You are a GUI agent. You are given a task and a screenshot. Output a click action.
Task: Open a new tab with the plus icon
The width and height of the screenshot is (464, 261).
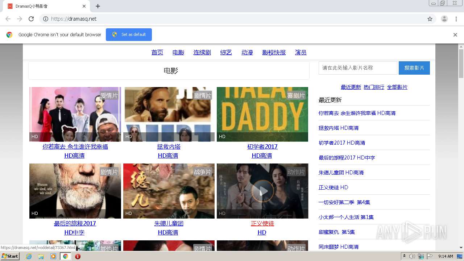click(x=98, y=6)
